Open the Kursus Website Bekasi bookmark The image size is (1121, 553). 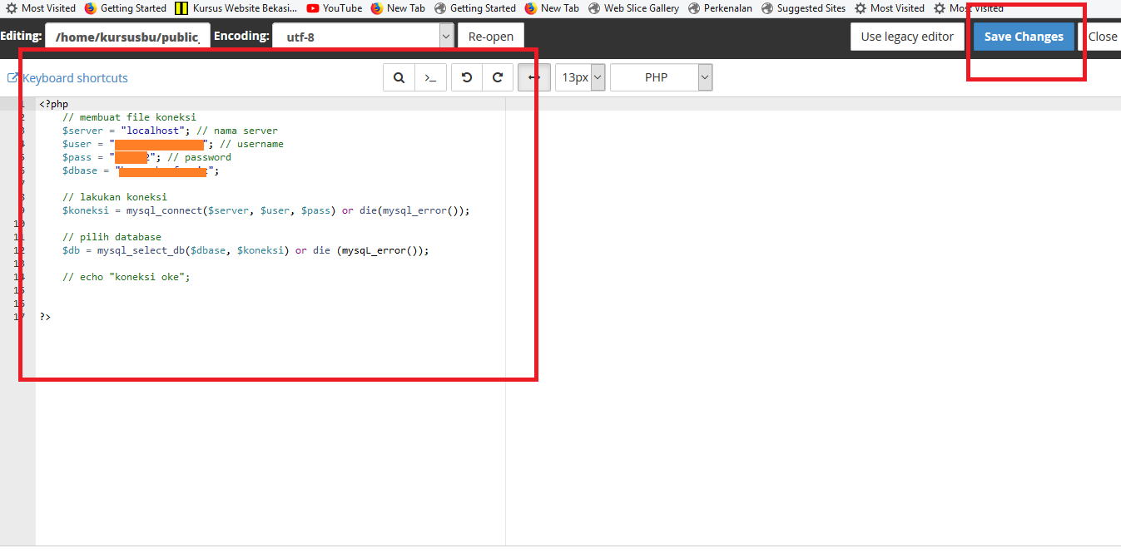[x=236, y=8]
